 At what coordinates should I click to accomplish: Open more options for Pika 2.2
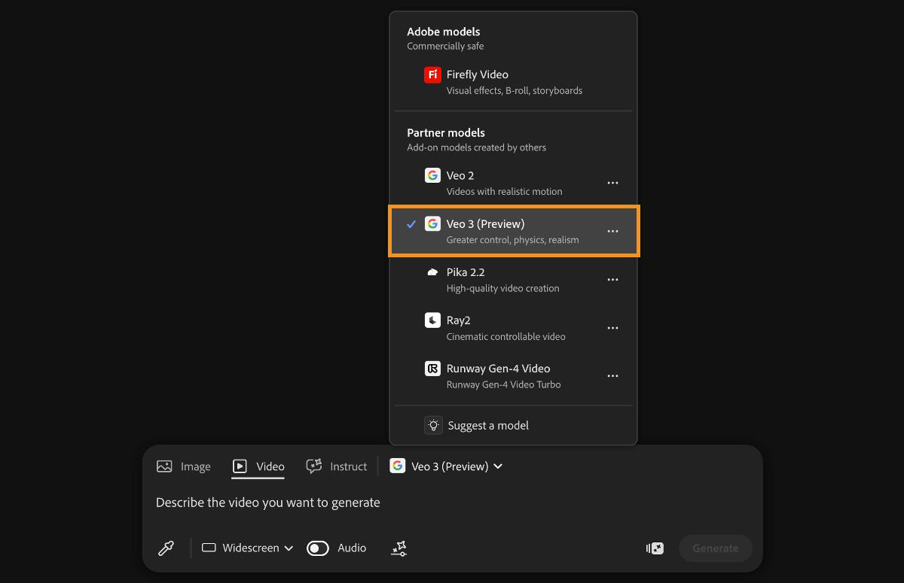(x=612, y=280)
